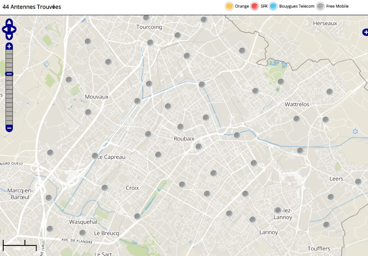Click the map scale bar

(20, 245)
